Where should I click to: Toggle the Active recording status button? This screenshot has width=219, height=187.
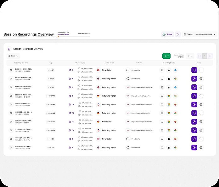coord(167,34)
